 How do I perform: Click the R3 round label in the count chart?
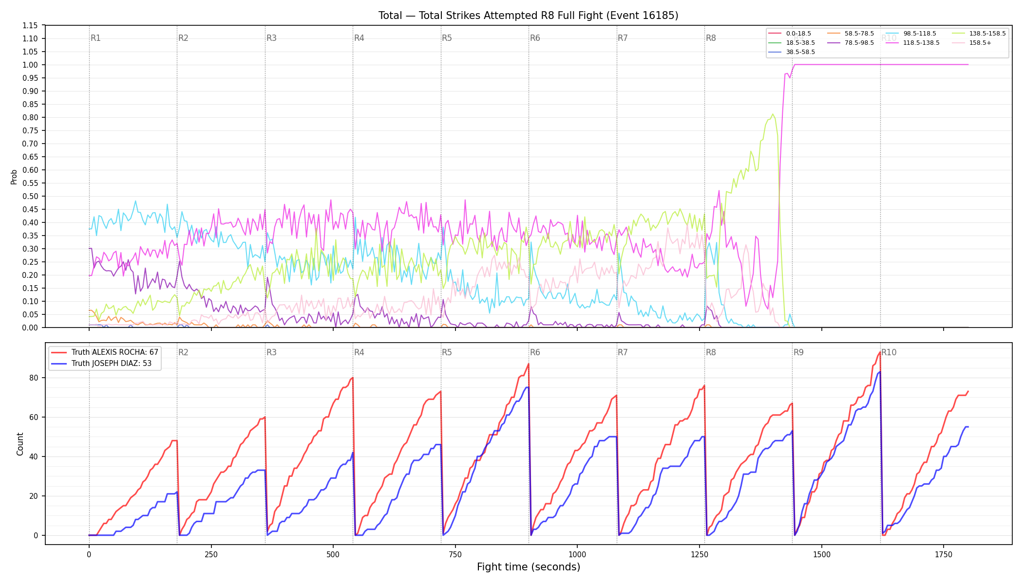point(271,352)
